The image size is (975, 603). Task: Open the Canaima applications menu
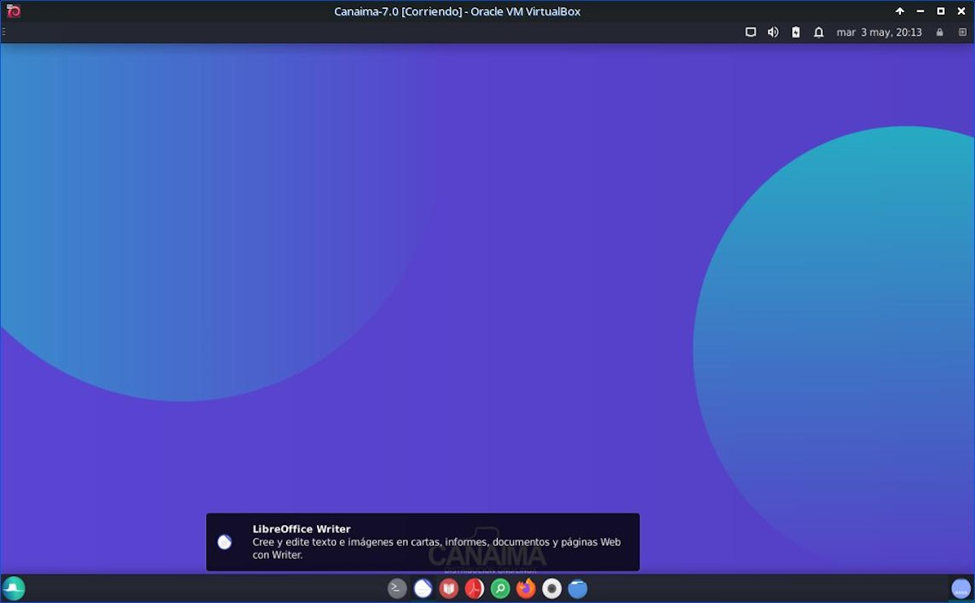click(14, 588)
